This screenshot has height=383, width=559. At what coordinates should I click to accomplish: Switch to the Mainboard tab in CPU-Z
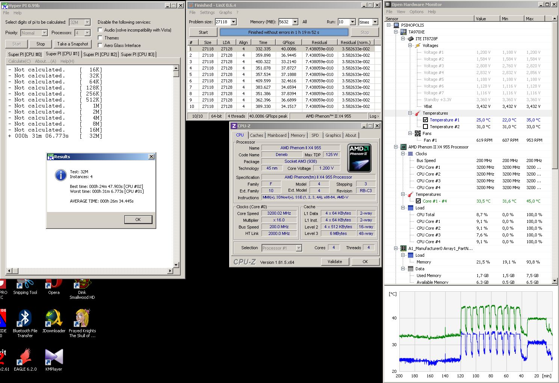(x=277, y=135)
